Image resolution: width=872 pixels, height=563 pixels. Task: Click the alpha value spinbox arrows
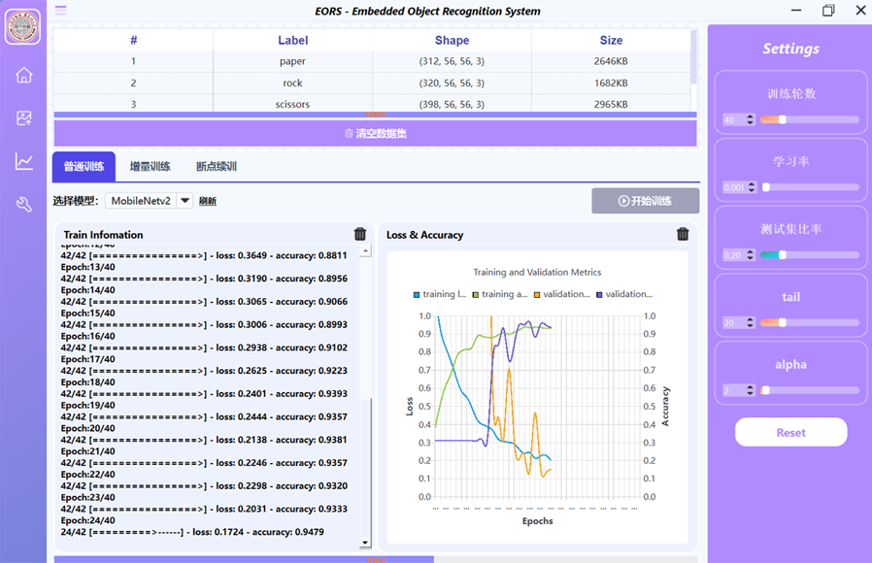click(750, 390)
